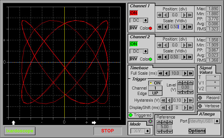Viewport: 224px width, 138px height.
Task: Open the Port /dev/ttyUSB1 dropdown arrow
Action: point(217,121)
